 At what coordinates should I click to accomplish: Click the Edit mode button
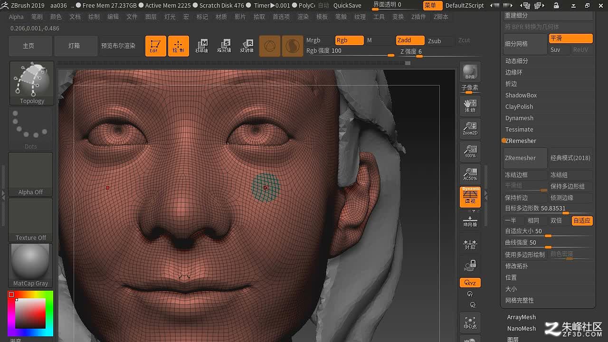pyautogui.click(x=155, y=46)
